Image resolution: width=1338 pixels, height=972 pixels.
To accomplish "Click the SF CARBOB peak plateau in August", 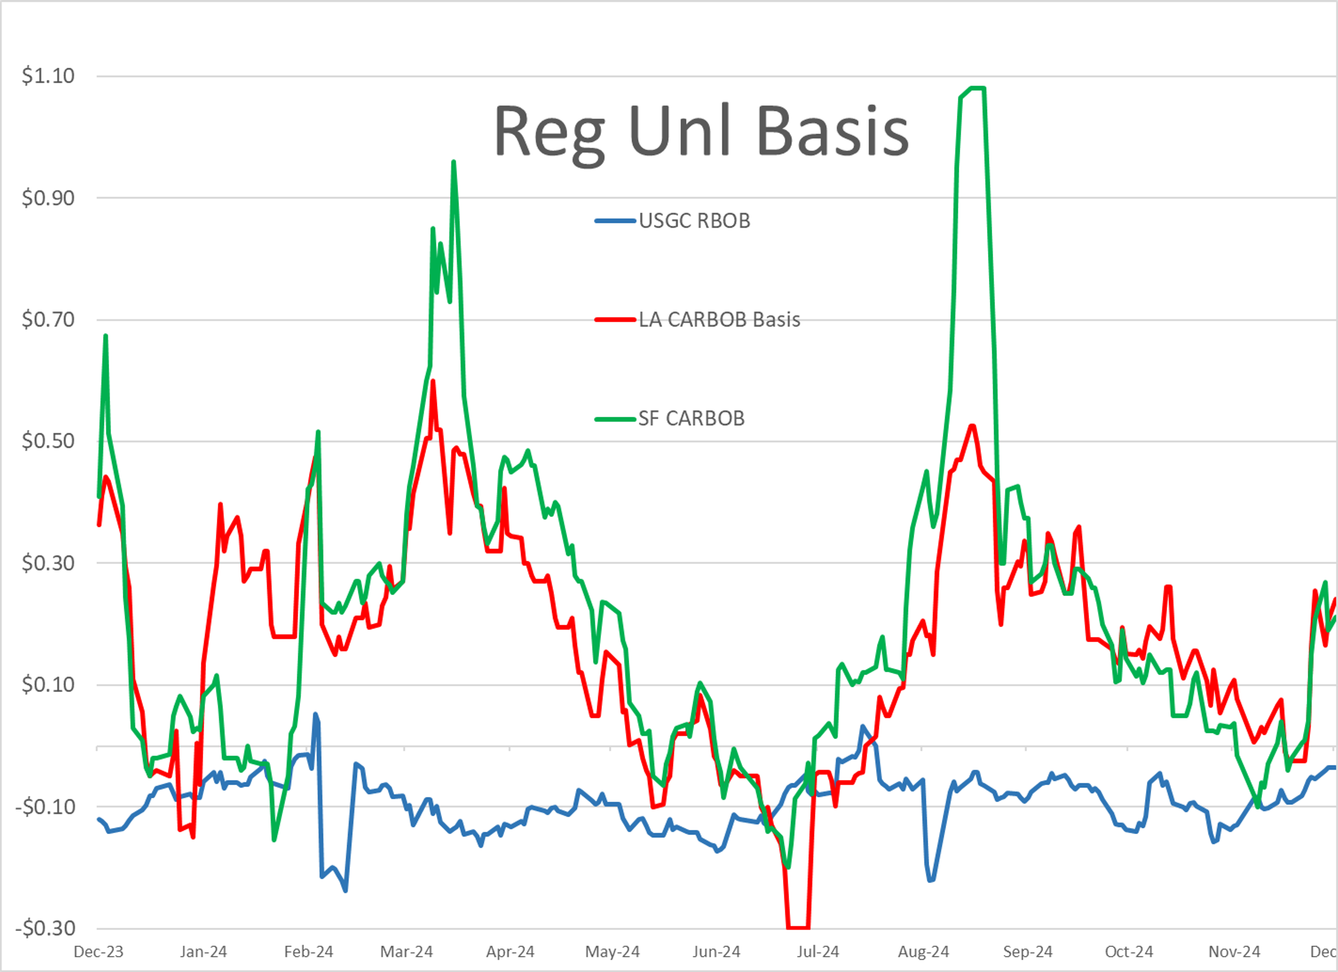I will pos(977,89).
